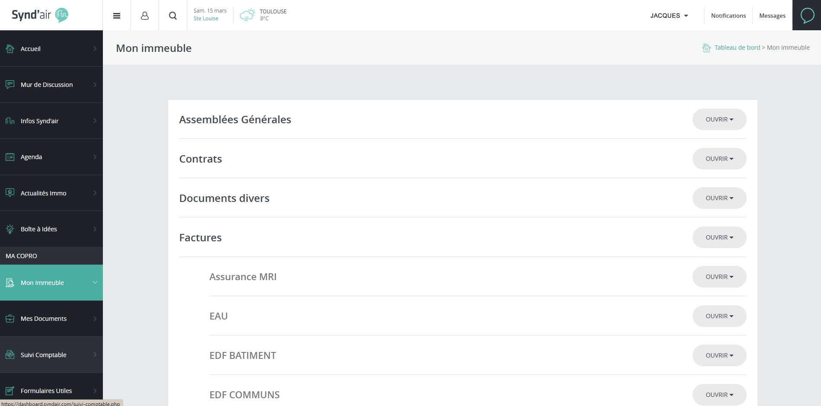Viewport: 821px width, 406px height.
Task: Open Messages in the top bar
Action: (x=772, y=16)
